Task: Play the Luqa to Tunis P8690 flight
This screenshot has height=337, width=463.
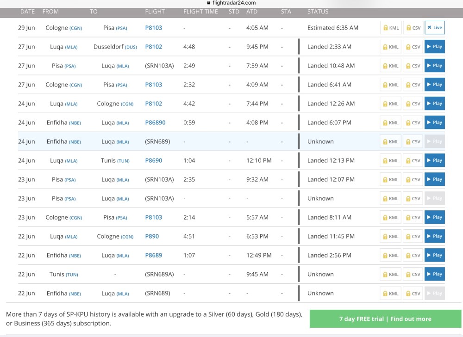Action: [x=434, y=160]
